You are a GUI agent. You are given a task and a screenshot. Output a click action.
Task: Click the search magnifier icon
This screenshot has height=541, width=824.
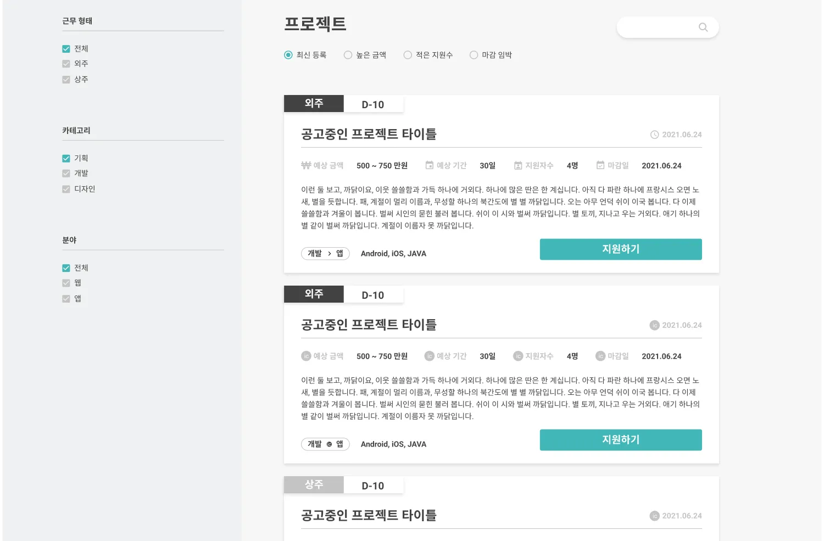tap(703, 27)
